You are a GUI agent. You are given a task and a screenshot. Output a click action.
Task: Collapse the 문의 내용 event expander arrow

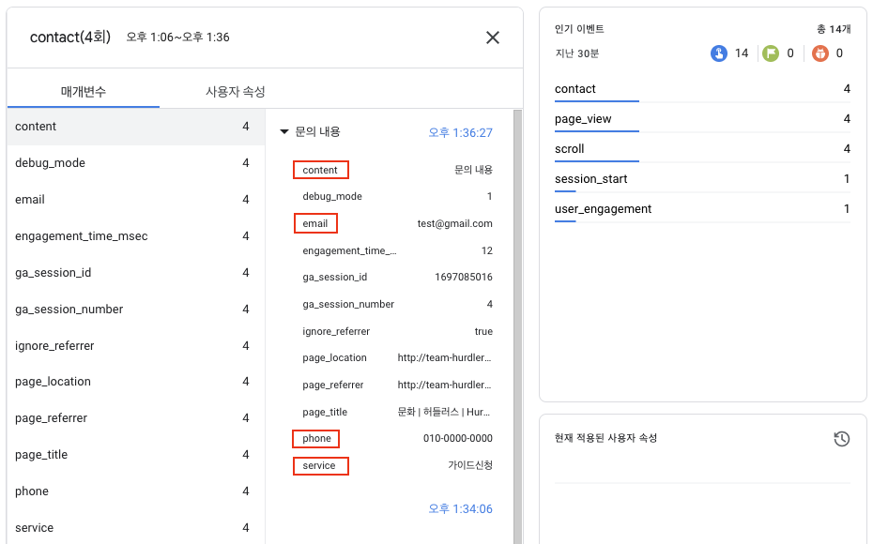point(283,132)
